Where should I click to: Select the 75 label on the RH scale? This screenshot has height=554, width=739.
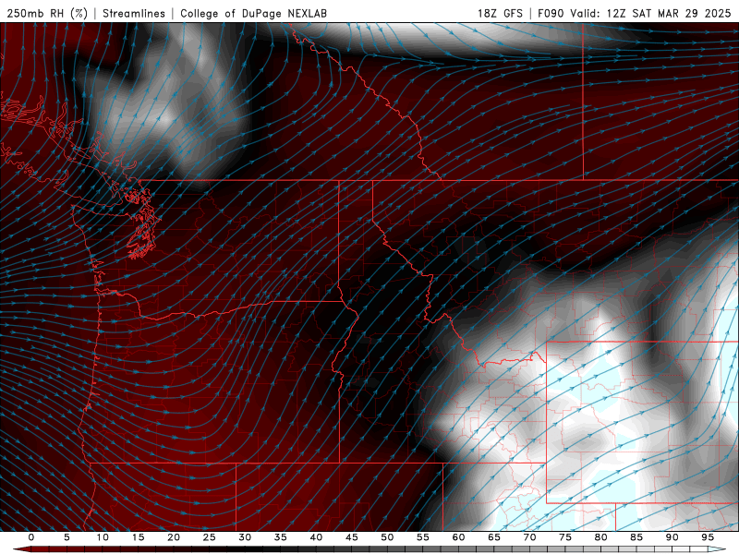click(x=565, y=537)
